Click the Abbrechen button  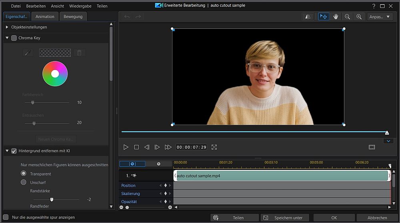[x=377, y=218]
